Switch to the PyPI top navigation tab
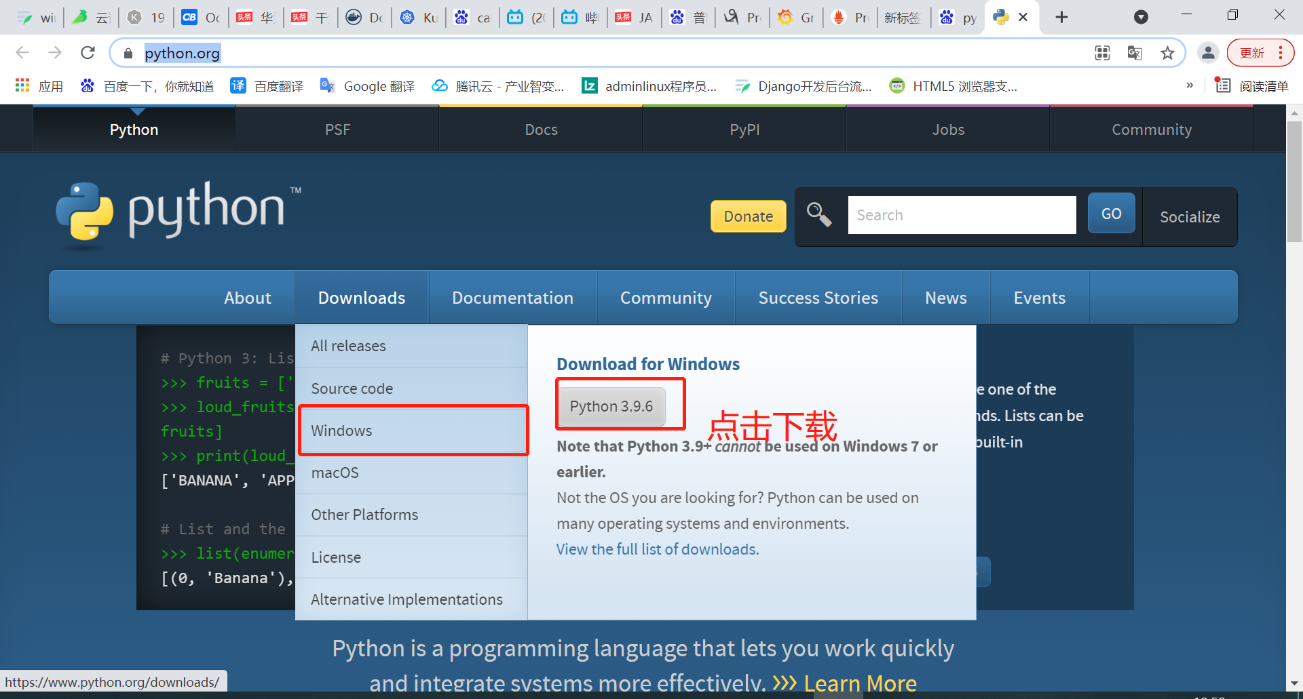The width and height of the screenshot is (1303, 699). coord(744,129)
